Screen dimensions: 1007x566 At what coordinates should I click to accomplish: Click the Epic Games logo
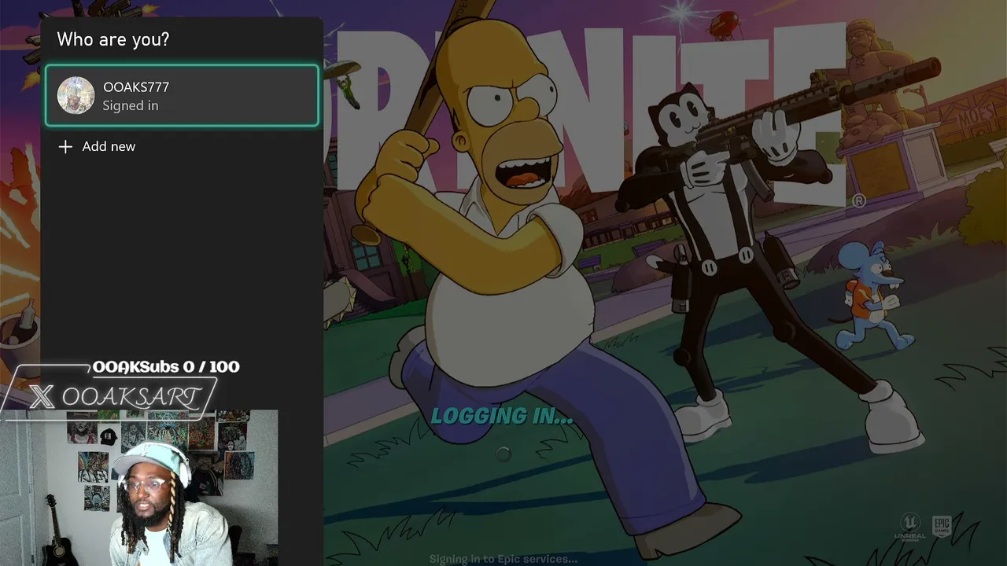[x=942, y=527]
